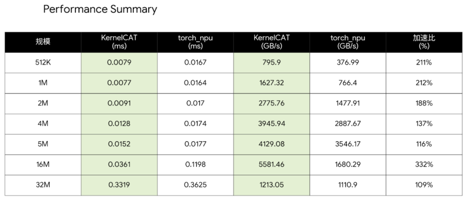Select the 规模 column header
Screen dimensions: 467x213
[x=43, y=42]
